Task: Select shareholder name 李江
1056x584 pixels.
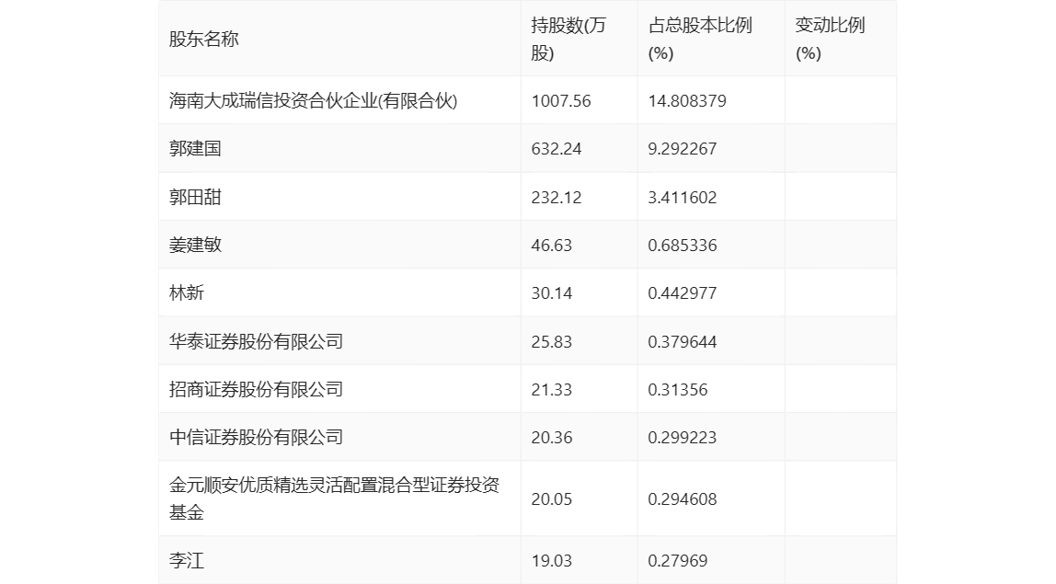Action: pyautogui.click(x=187, y=560)
